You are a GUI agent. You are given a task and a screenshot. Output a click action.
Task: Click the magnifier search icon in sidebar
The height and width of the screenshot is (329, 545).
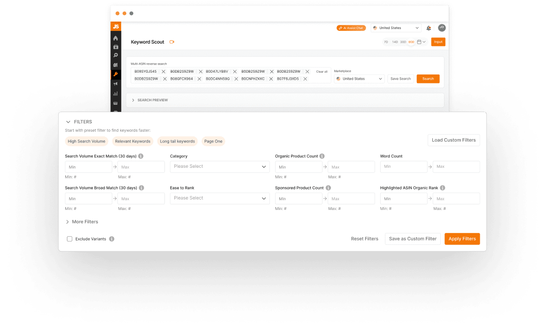pos(115,56)
